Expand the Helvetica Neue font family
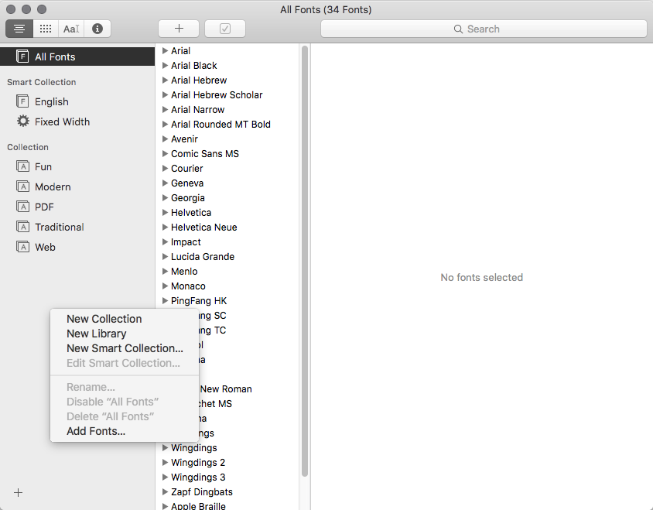The width and height of the screenshot is (653, 510). (x=165, y=227)
